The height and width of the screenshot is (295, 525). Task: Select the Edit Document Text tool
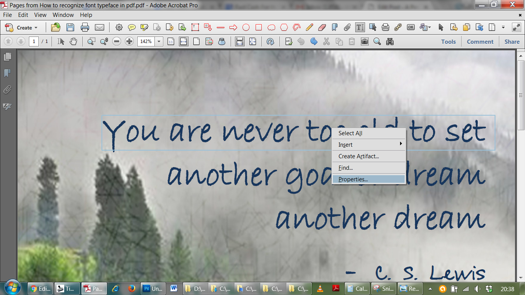tap(360, 27)
